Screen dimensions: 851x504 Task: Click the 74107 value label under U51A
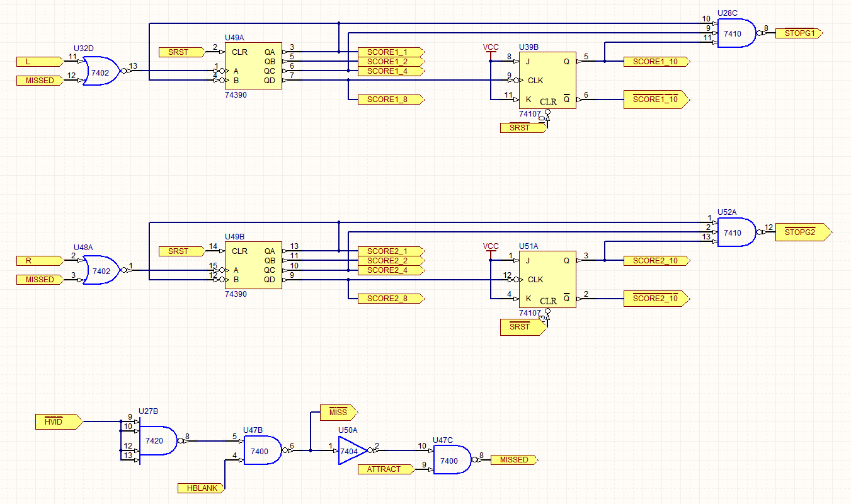tap(530, 313)
